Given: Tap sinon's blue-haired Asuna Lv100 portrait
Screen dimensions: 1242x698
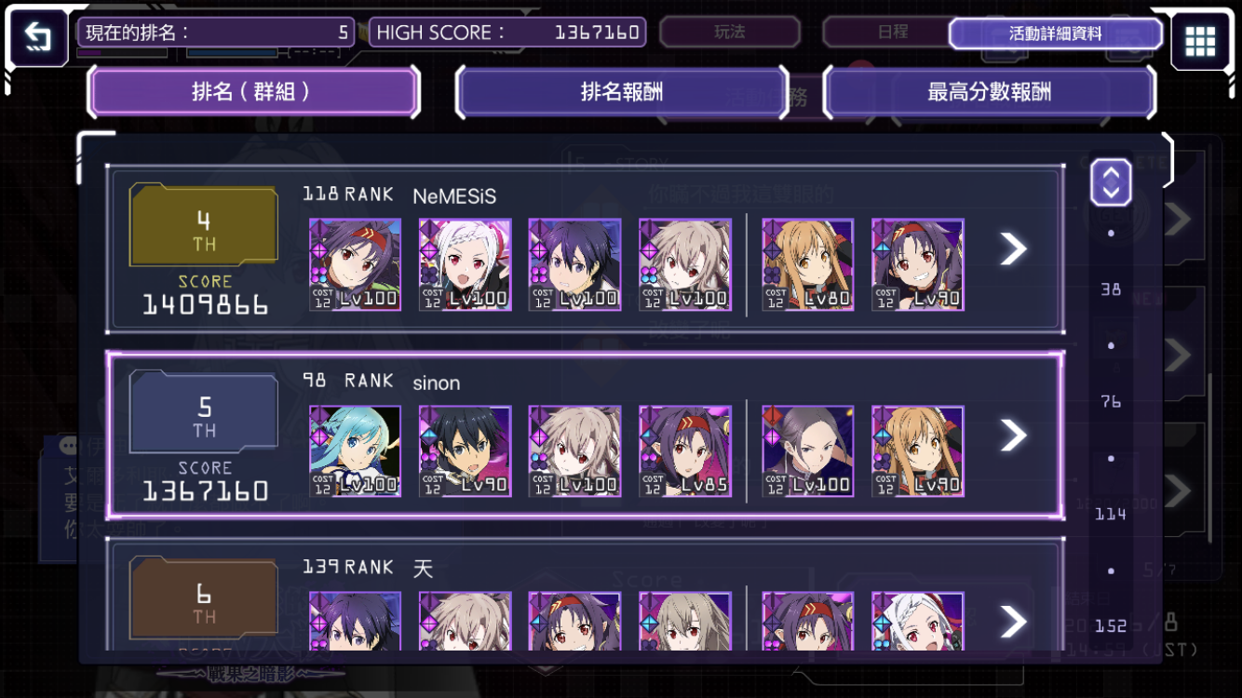Looking at the screenshot, I should (x=356, y=450).
